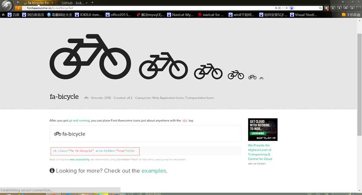Screen dimensions: 362x195
Task: Click the vertical scrollbar thumb
Action: (x=359, y=84)
